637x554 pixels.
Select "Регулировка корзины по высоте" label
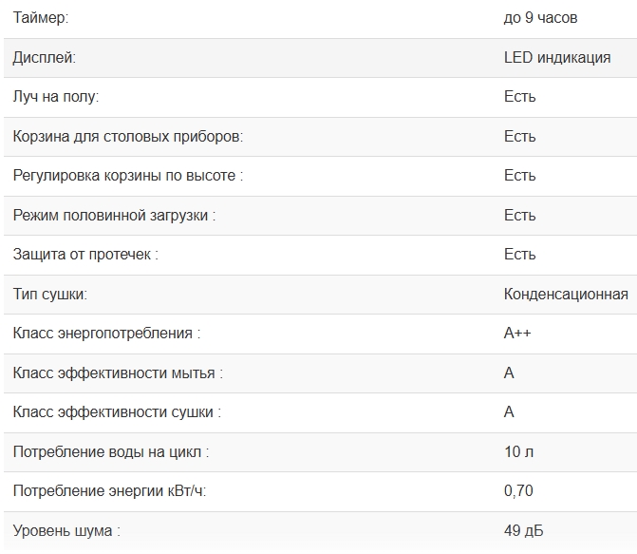coord(128,176)
